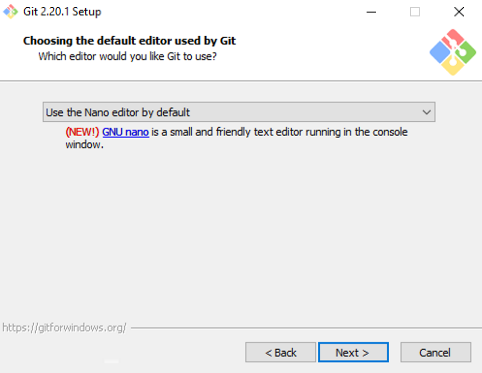
Task: Click the 'Git 2.20.1 Setup' title text
Action: pyautogui.click(x=62, y=12)
